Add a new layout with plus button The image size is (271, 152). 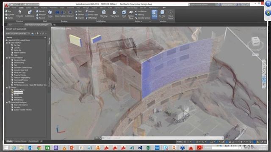point(41,141)
